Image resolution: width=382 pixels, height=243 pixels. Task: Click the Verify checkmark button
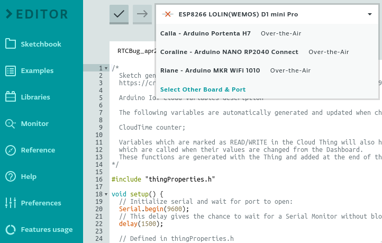click(x=119, y=14)
